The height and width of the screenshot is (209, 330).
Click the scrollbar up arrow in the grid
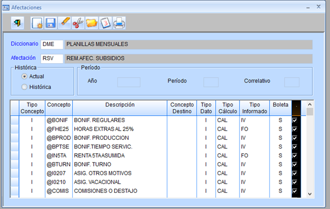[310, 104]
